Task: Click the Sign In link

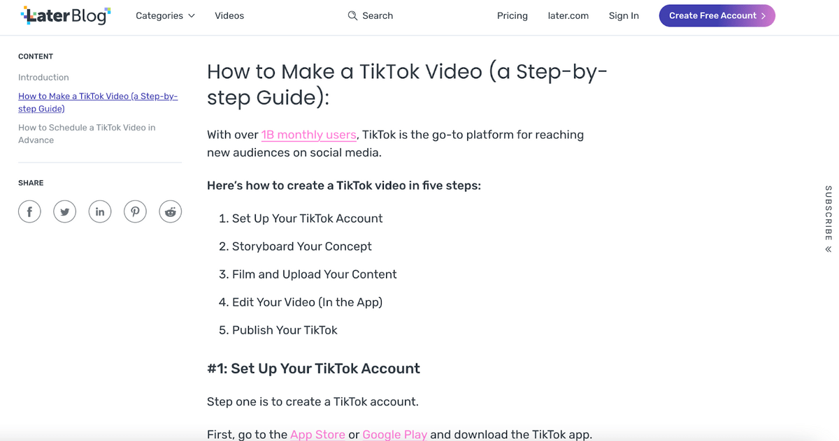Action: 624,15
